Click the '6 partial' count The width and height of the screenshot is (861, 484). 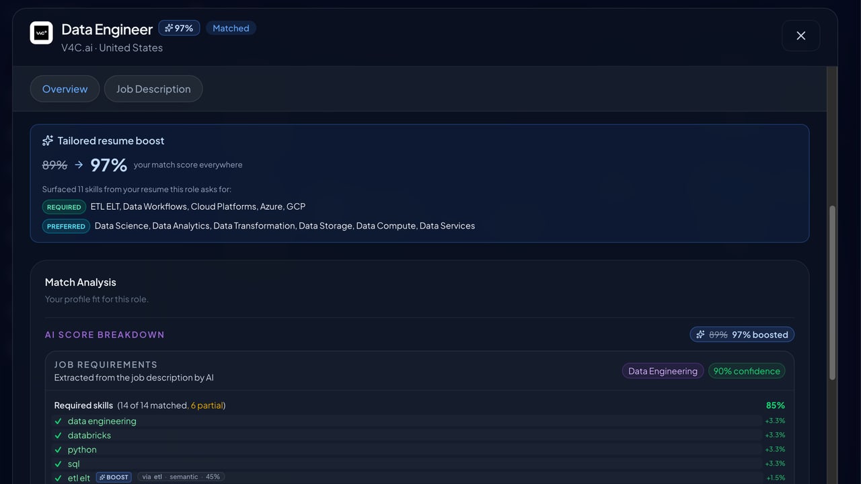(x=207, y=405)
